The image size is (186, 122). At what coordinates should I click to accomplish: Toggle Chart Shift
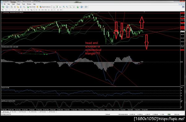pyautogui.click(x=74, y=7)
